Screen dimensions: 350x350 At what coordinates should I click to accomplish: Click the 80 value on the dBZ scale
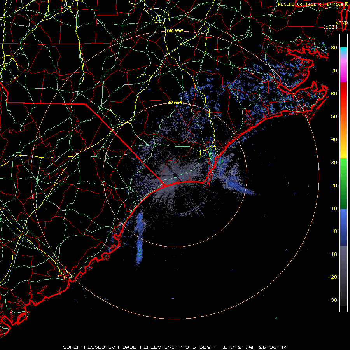coord(334,47)
